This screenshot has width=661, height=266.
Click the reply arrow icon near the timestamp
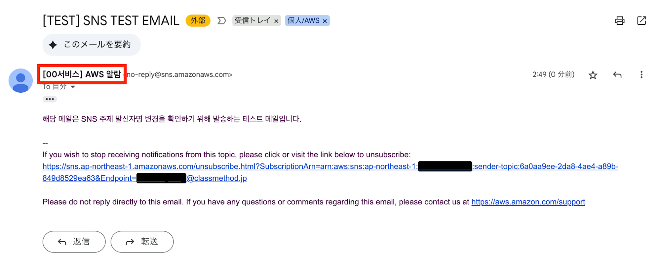coord(617,75)
